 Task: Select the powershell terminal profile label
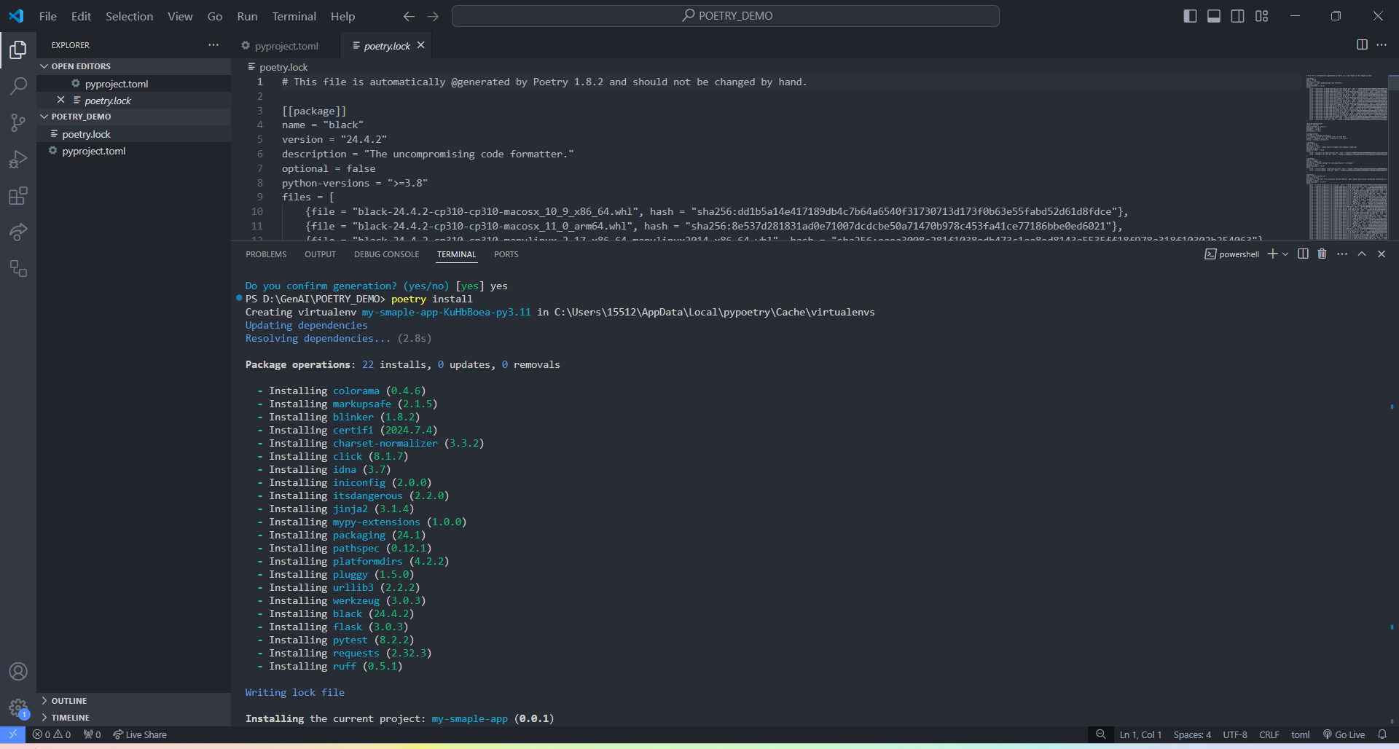[x=1232, y=254]
